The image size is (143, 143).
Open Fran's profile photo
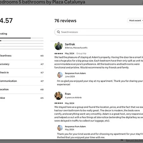pyautogui.click(x=58, y=96)
